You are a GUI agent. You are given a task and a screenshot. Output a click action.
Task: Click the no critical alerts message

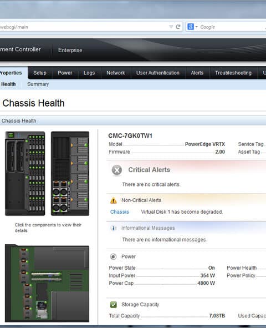click(x=151, y=184)
